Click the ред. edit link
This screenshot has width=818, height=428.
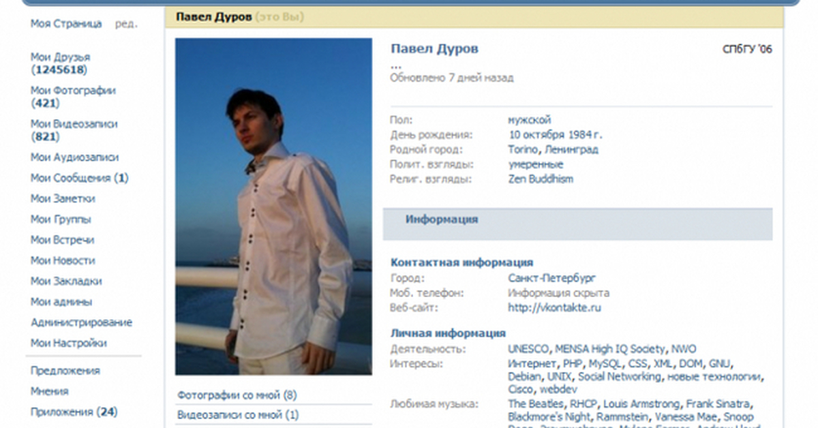click(x=125, y=24)
